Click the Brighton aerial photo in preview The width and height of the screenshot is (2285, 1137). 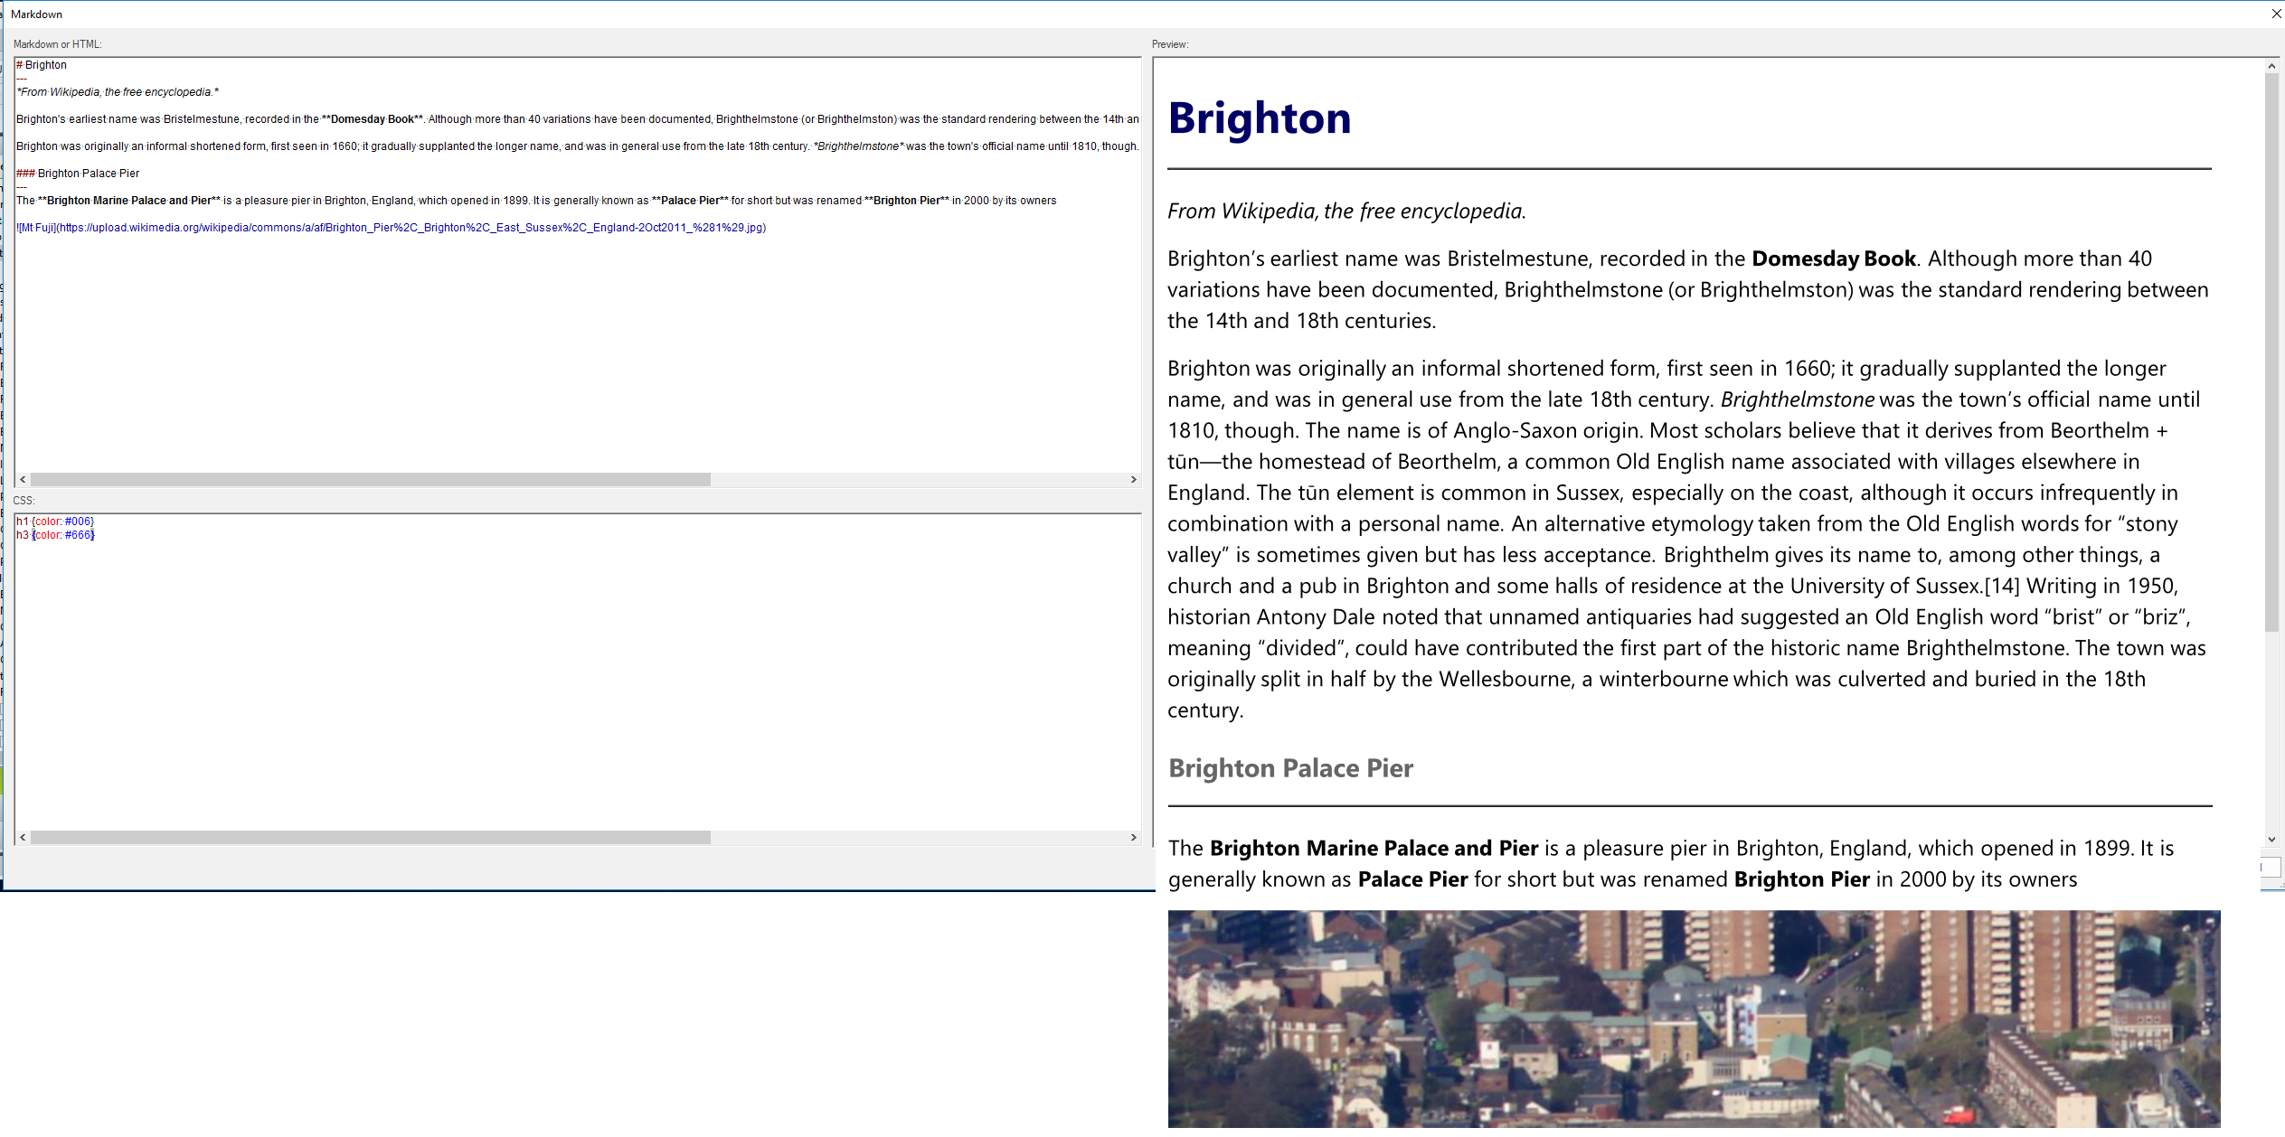click(x=1693, y=1019)
